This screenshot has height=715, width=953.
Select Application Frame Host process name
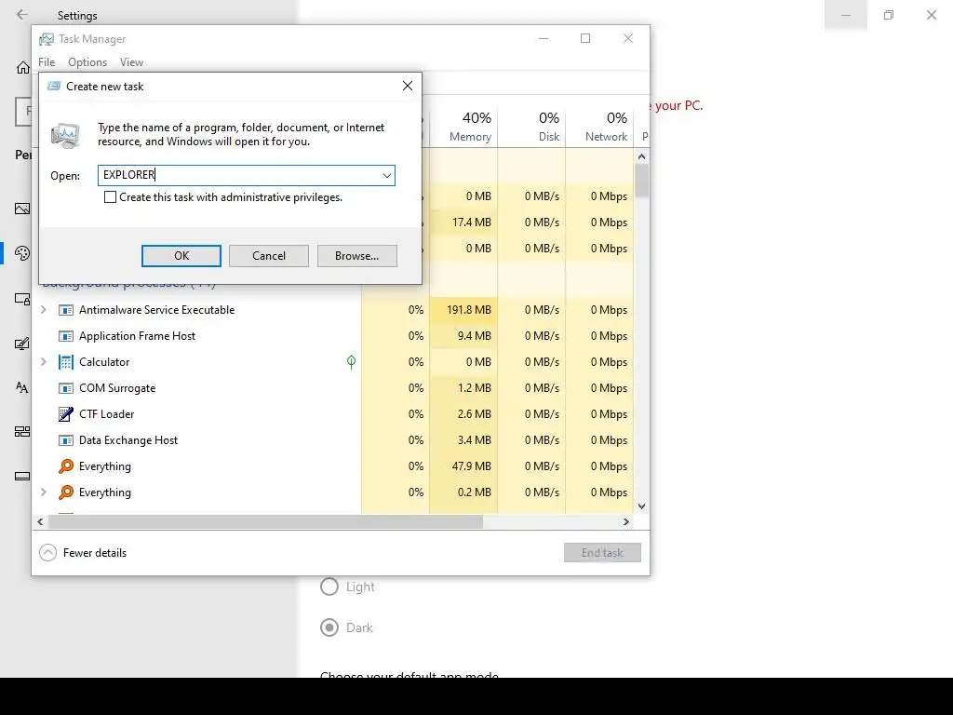[x=138, y=336]
